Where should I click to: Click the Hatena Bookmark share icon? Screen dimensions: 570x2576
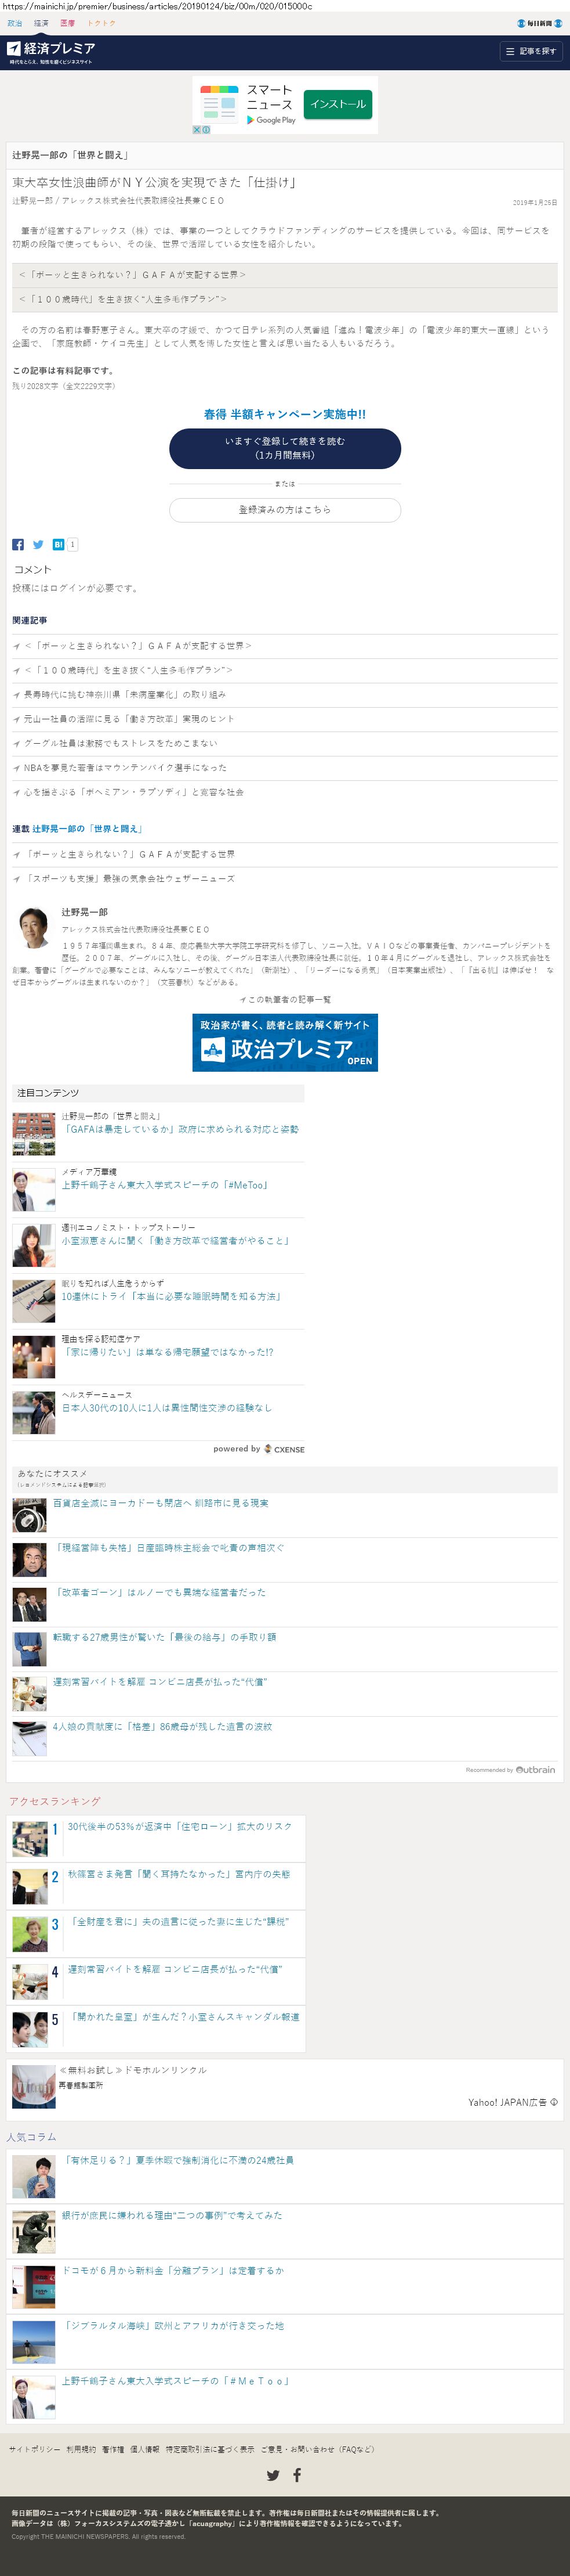(58, 544)
